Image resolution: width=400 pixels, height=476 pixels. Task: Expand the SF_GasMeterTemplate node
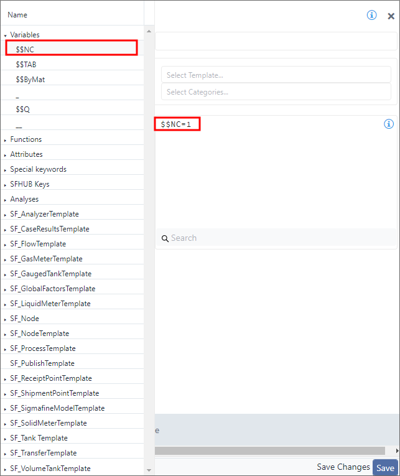pyautogui.click(x=6, y=259)
